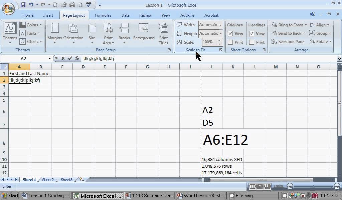The image size is (342, 200).
Task: Open Print Area menu
Action: pos(108,34)
